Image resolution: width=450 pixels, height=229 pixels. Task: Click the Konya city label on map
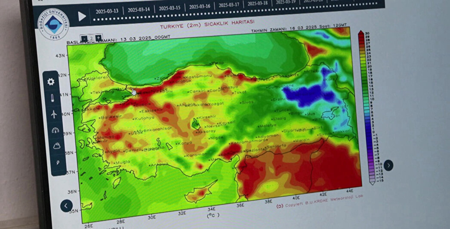coord(184,143)
